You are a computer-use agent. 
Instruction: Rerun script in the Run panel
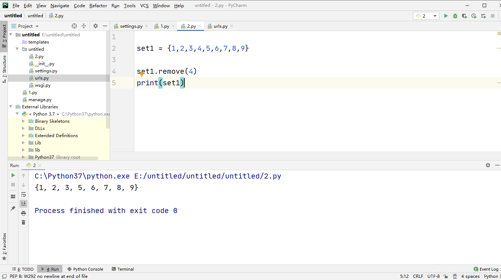point(13,175)
